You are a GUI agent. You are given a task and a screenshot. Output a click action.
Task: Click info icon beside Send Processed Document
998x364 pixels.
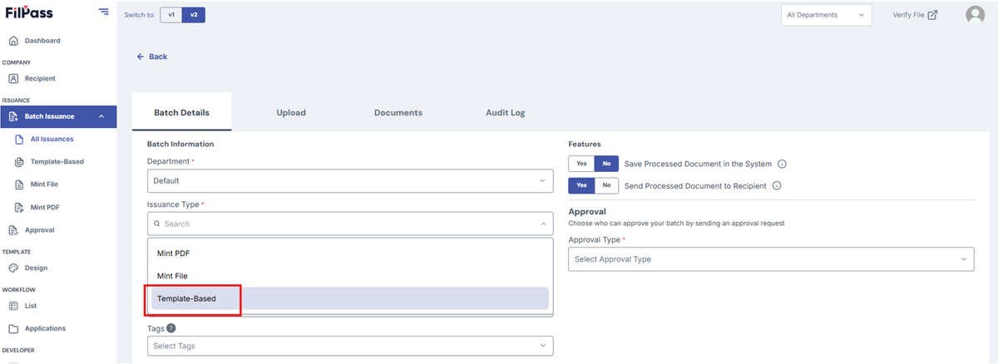click(777, 185)
